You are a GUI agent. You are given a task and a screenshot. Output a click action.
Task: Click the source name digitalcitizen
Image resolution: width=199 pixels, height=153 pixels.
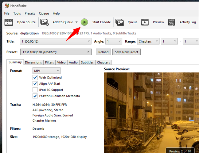(29, 33)
